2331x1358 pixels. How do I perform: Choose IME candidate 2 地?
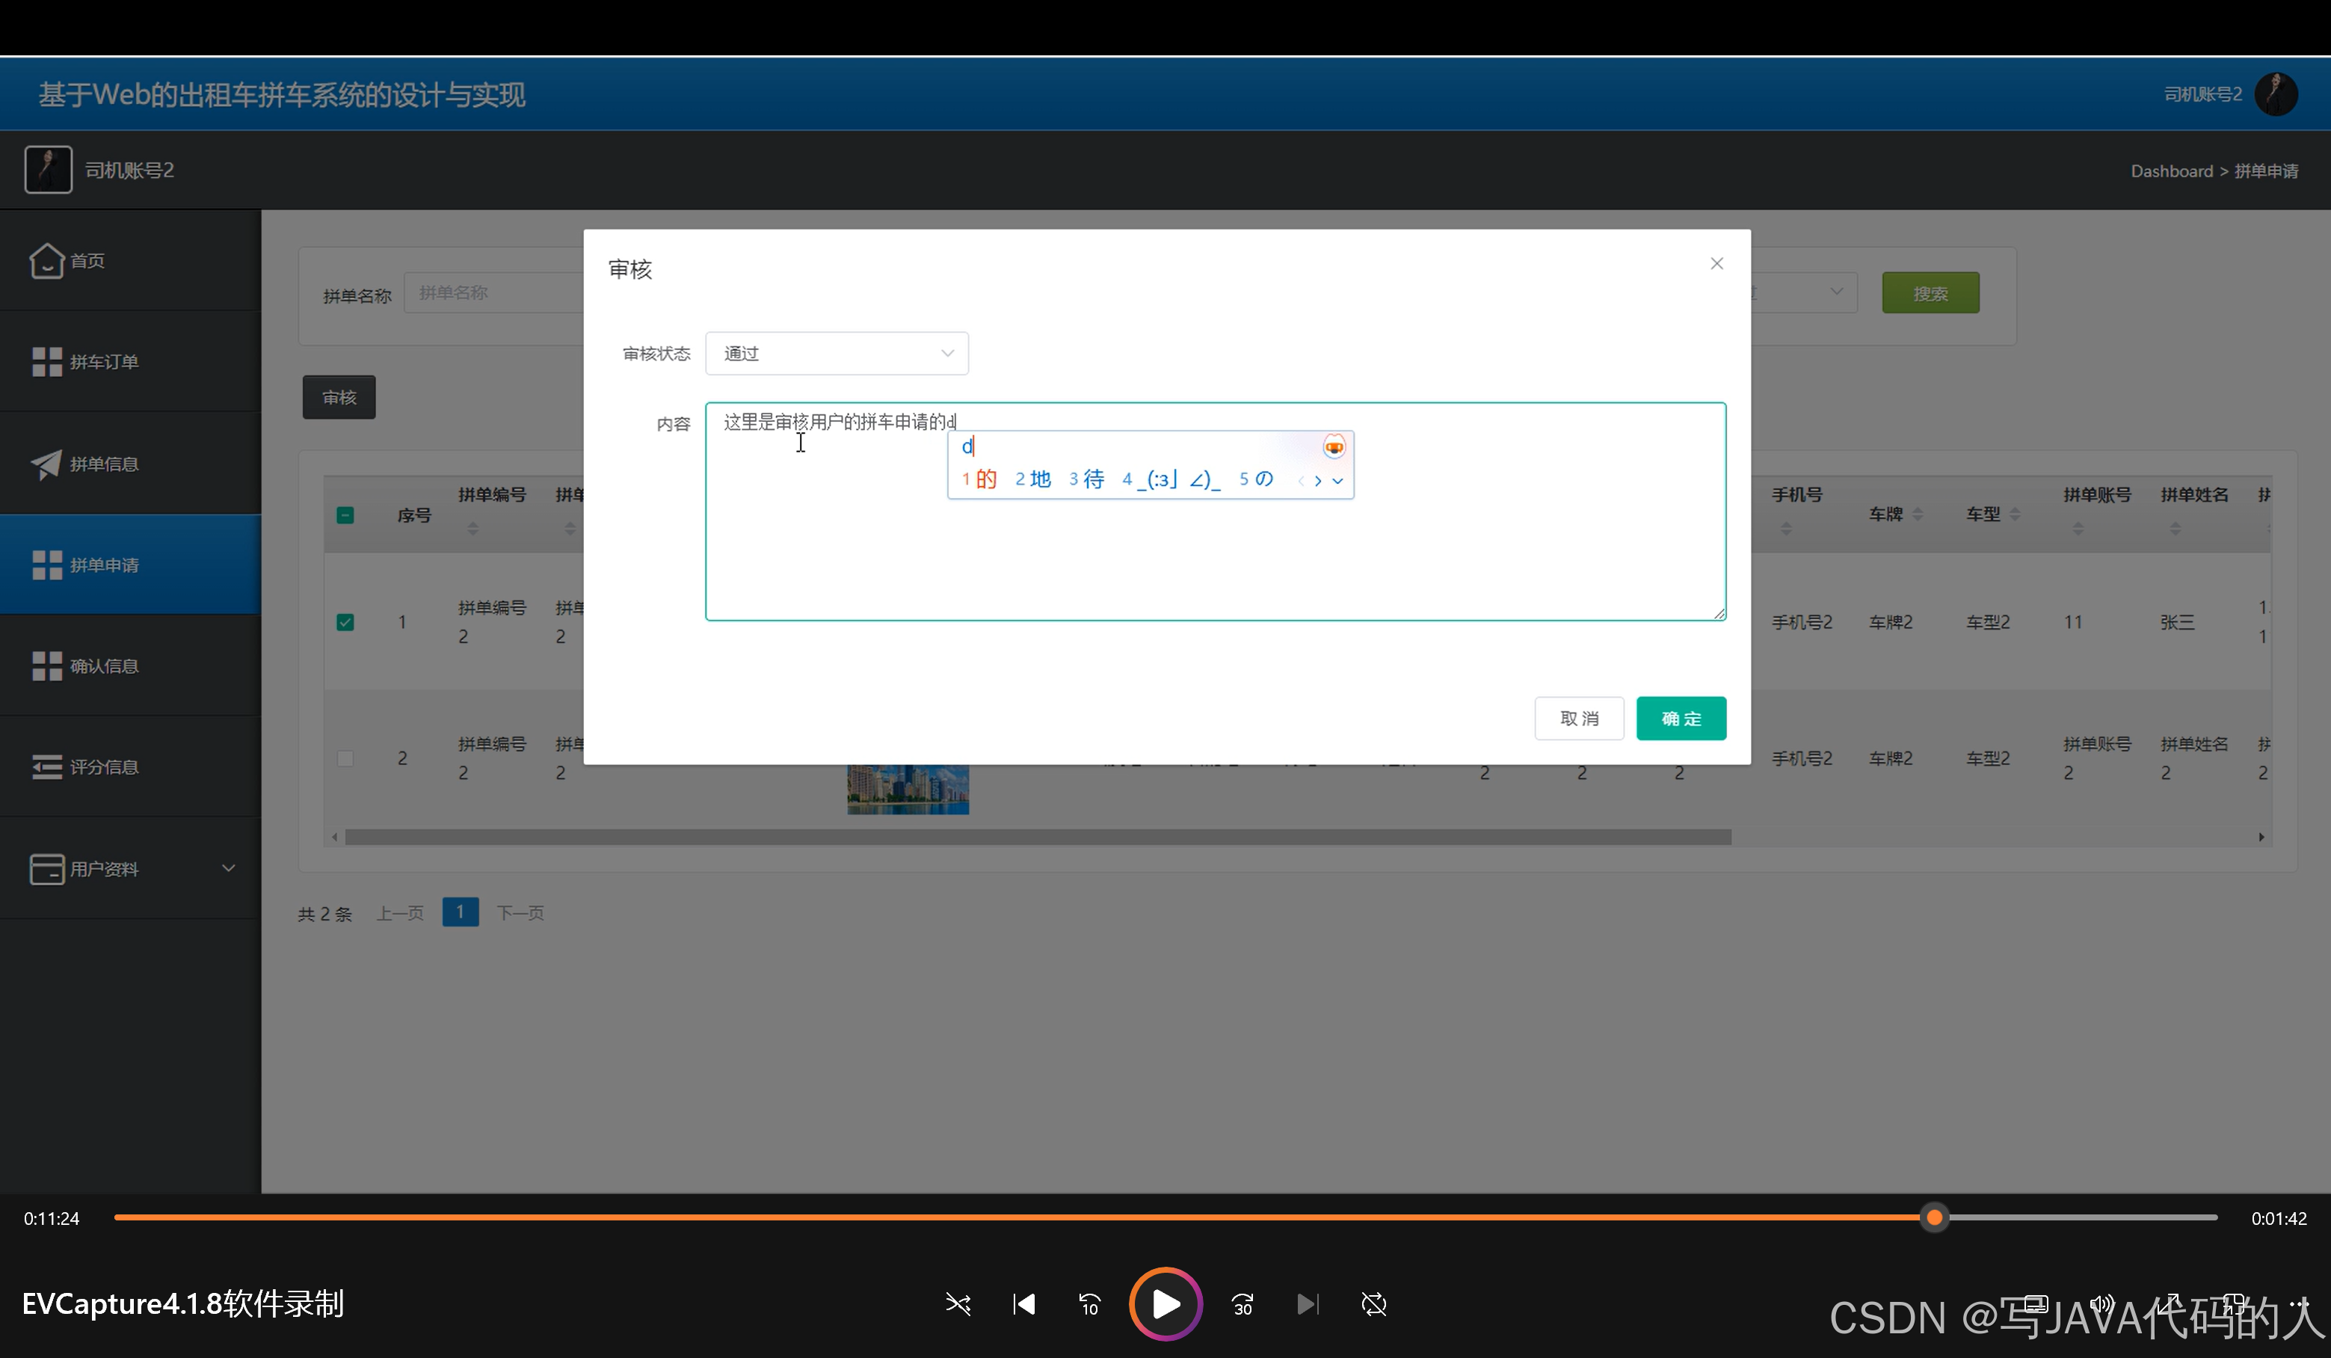(x=1033, y=479)
